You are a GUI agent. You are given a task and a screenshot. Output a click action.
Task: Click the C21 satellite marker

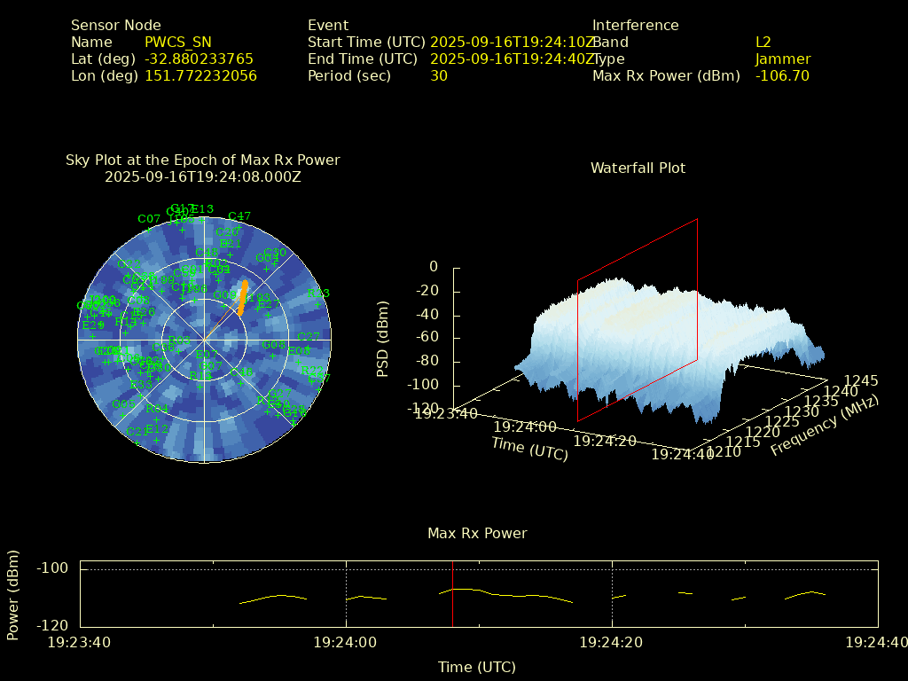coord(138,432)
